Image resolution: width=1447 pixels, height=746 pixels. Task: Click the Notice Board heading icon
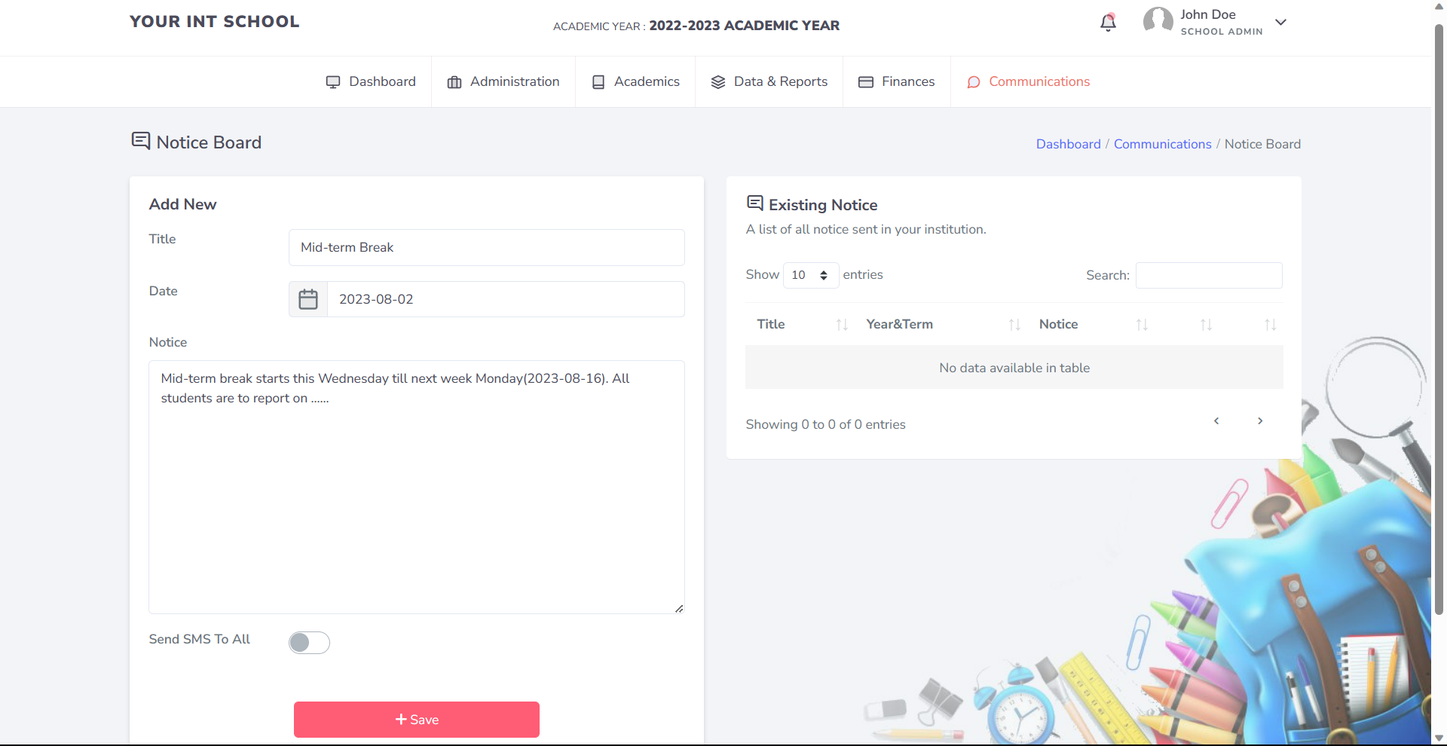(141, 141)
